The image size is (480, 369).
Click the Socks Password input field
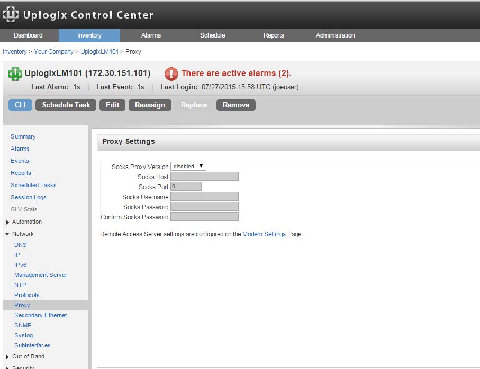[204, 207]
